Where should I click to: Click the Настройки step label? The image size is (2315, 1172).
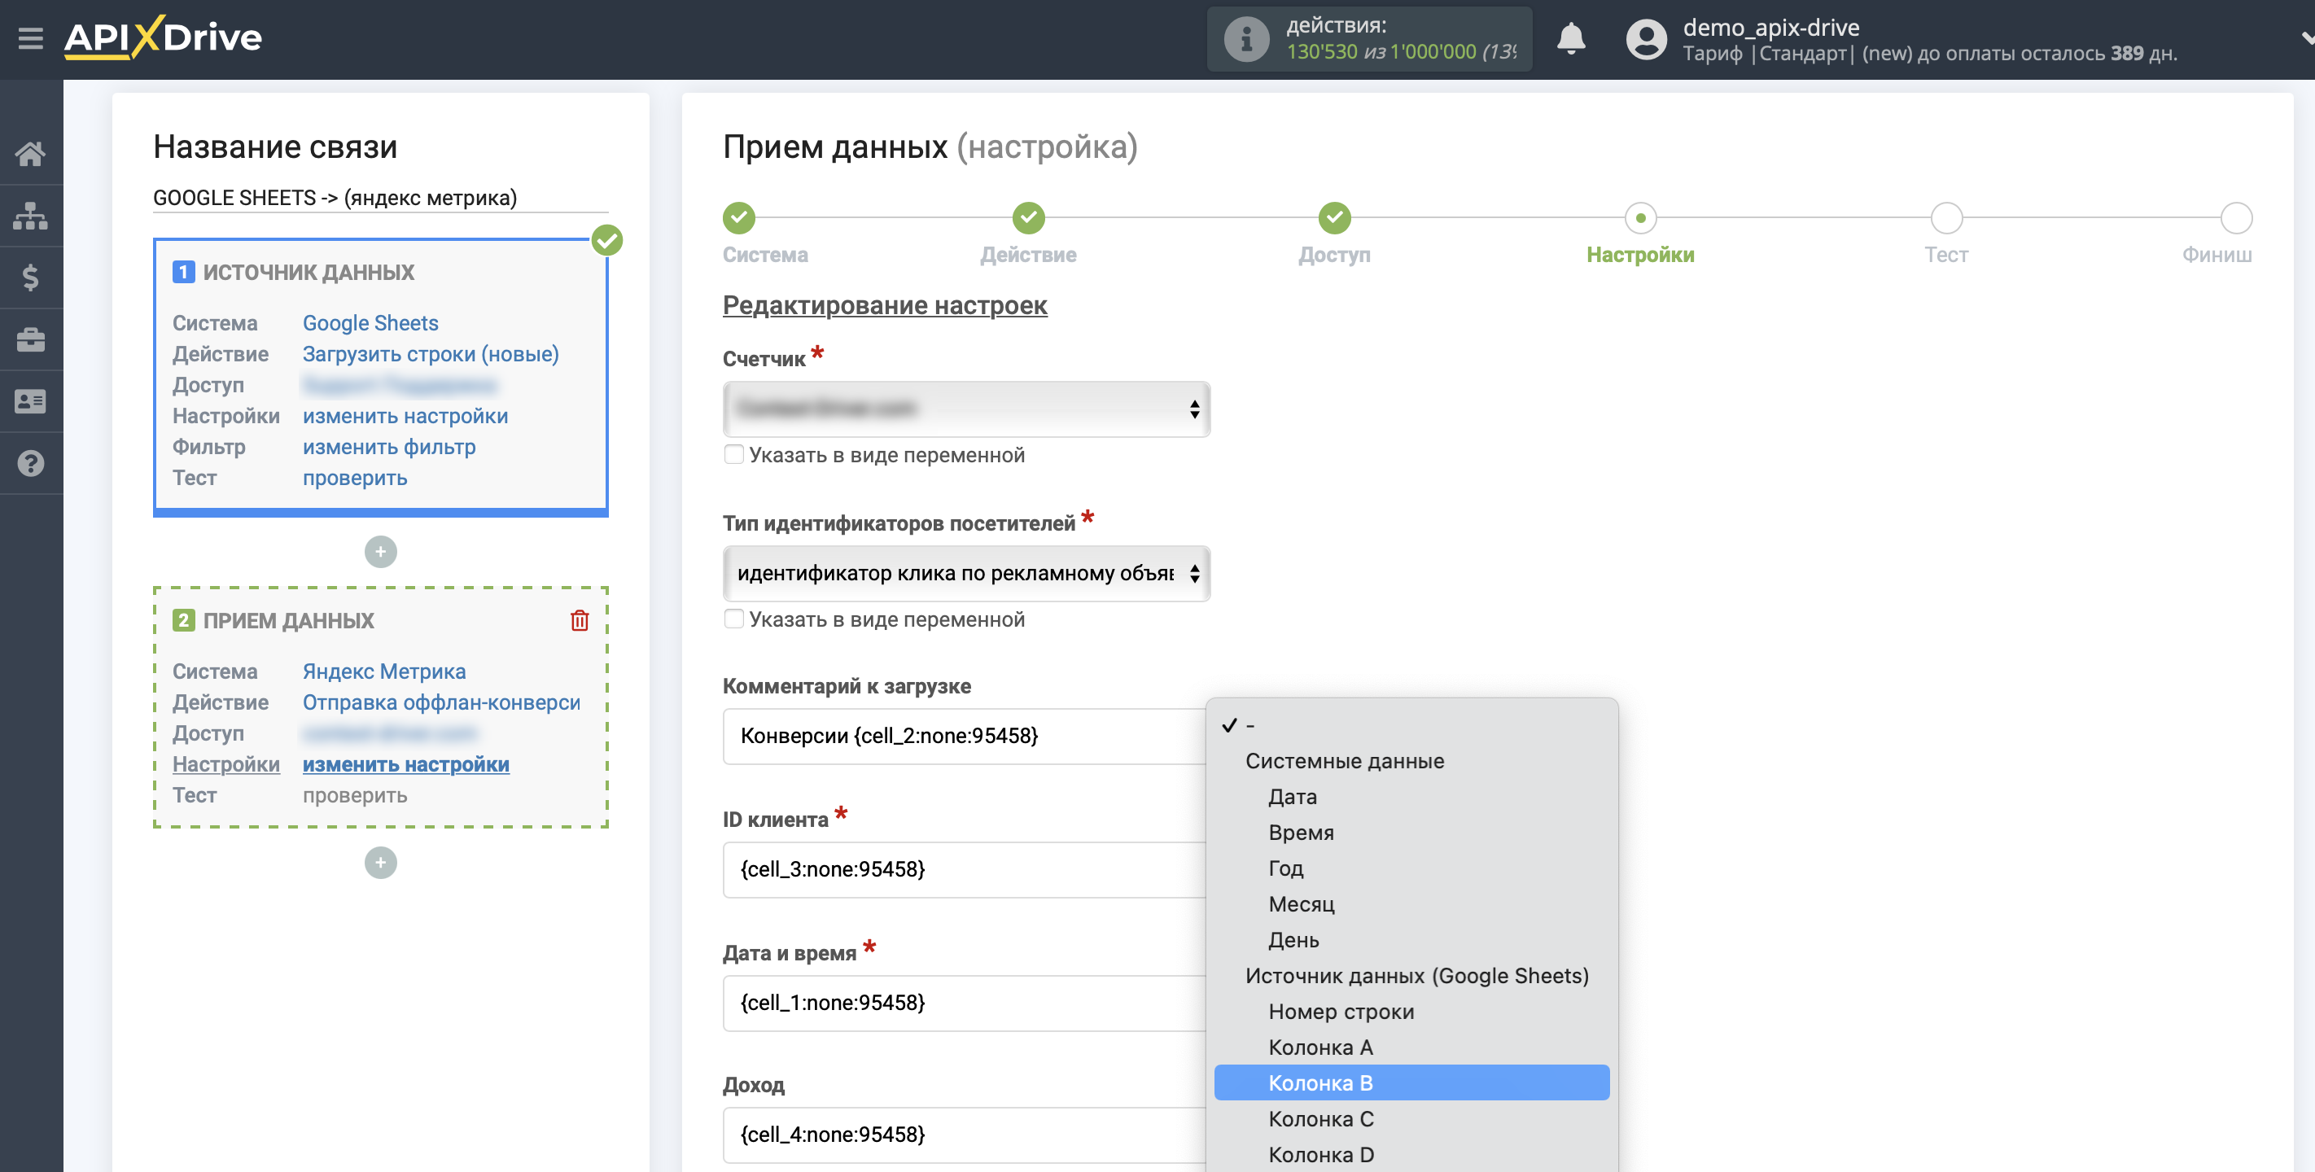coord(1640,256)
